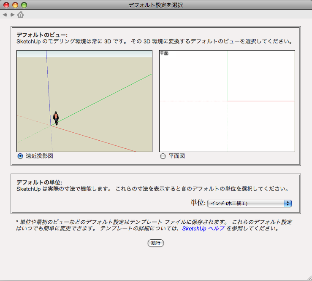Image resolution: width=312 pixels, height=281 pixels.
Task: Close the window with red button
Action: pos(6,5)
